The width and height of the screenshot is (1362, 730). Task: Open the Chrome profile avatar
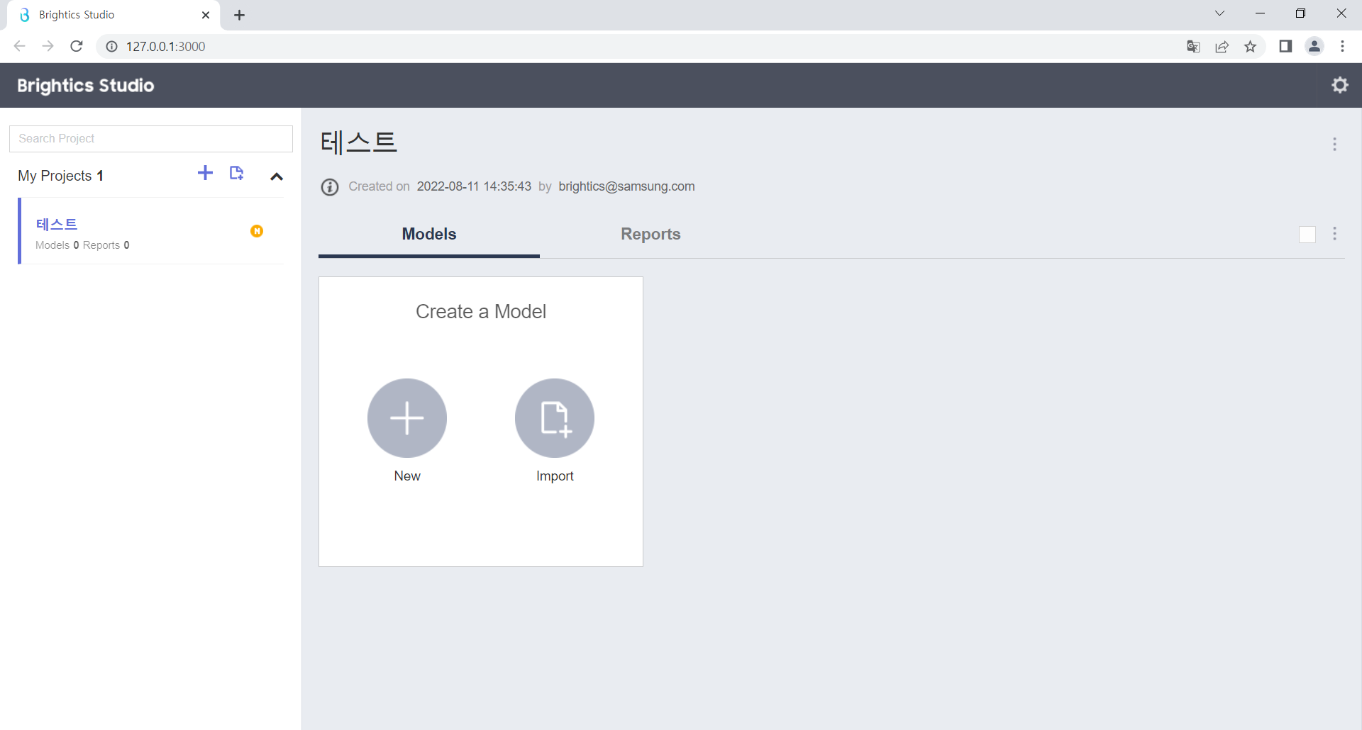tap(1314, 46)
